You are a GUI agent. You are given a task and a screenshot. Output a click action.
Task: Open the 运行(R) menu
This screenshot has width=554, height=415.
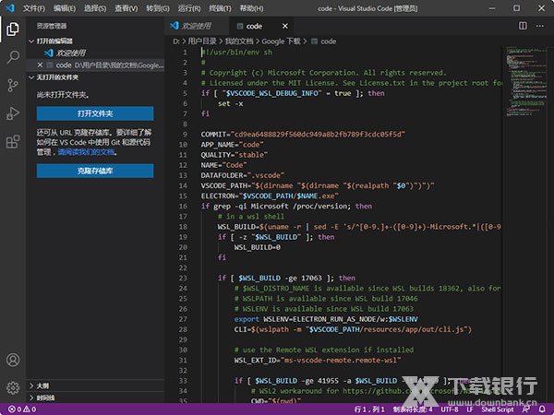[x=189, y=8]
